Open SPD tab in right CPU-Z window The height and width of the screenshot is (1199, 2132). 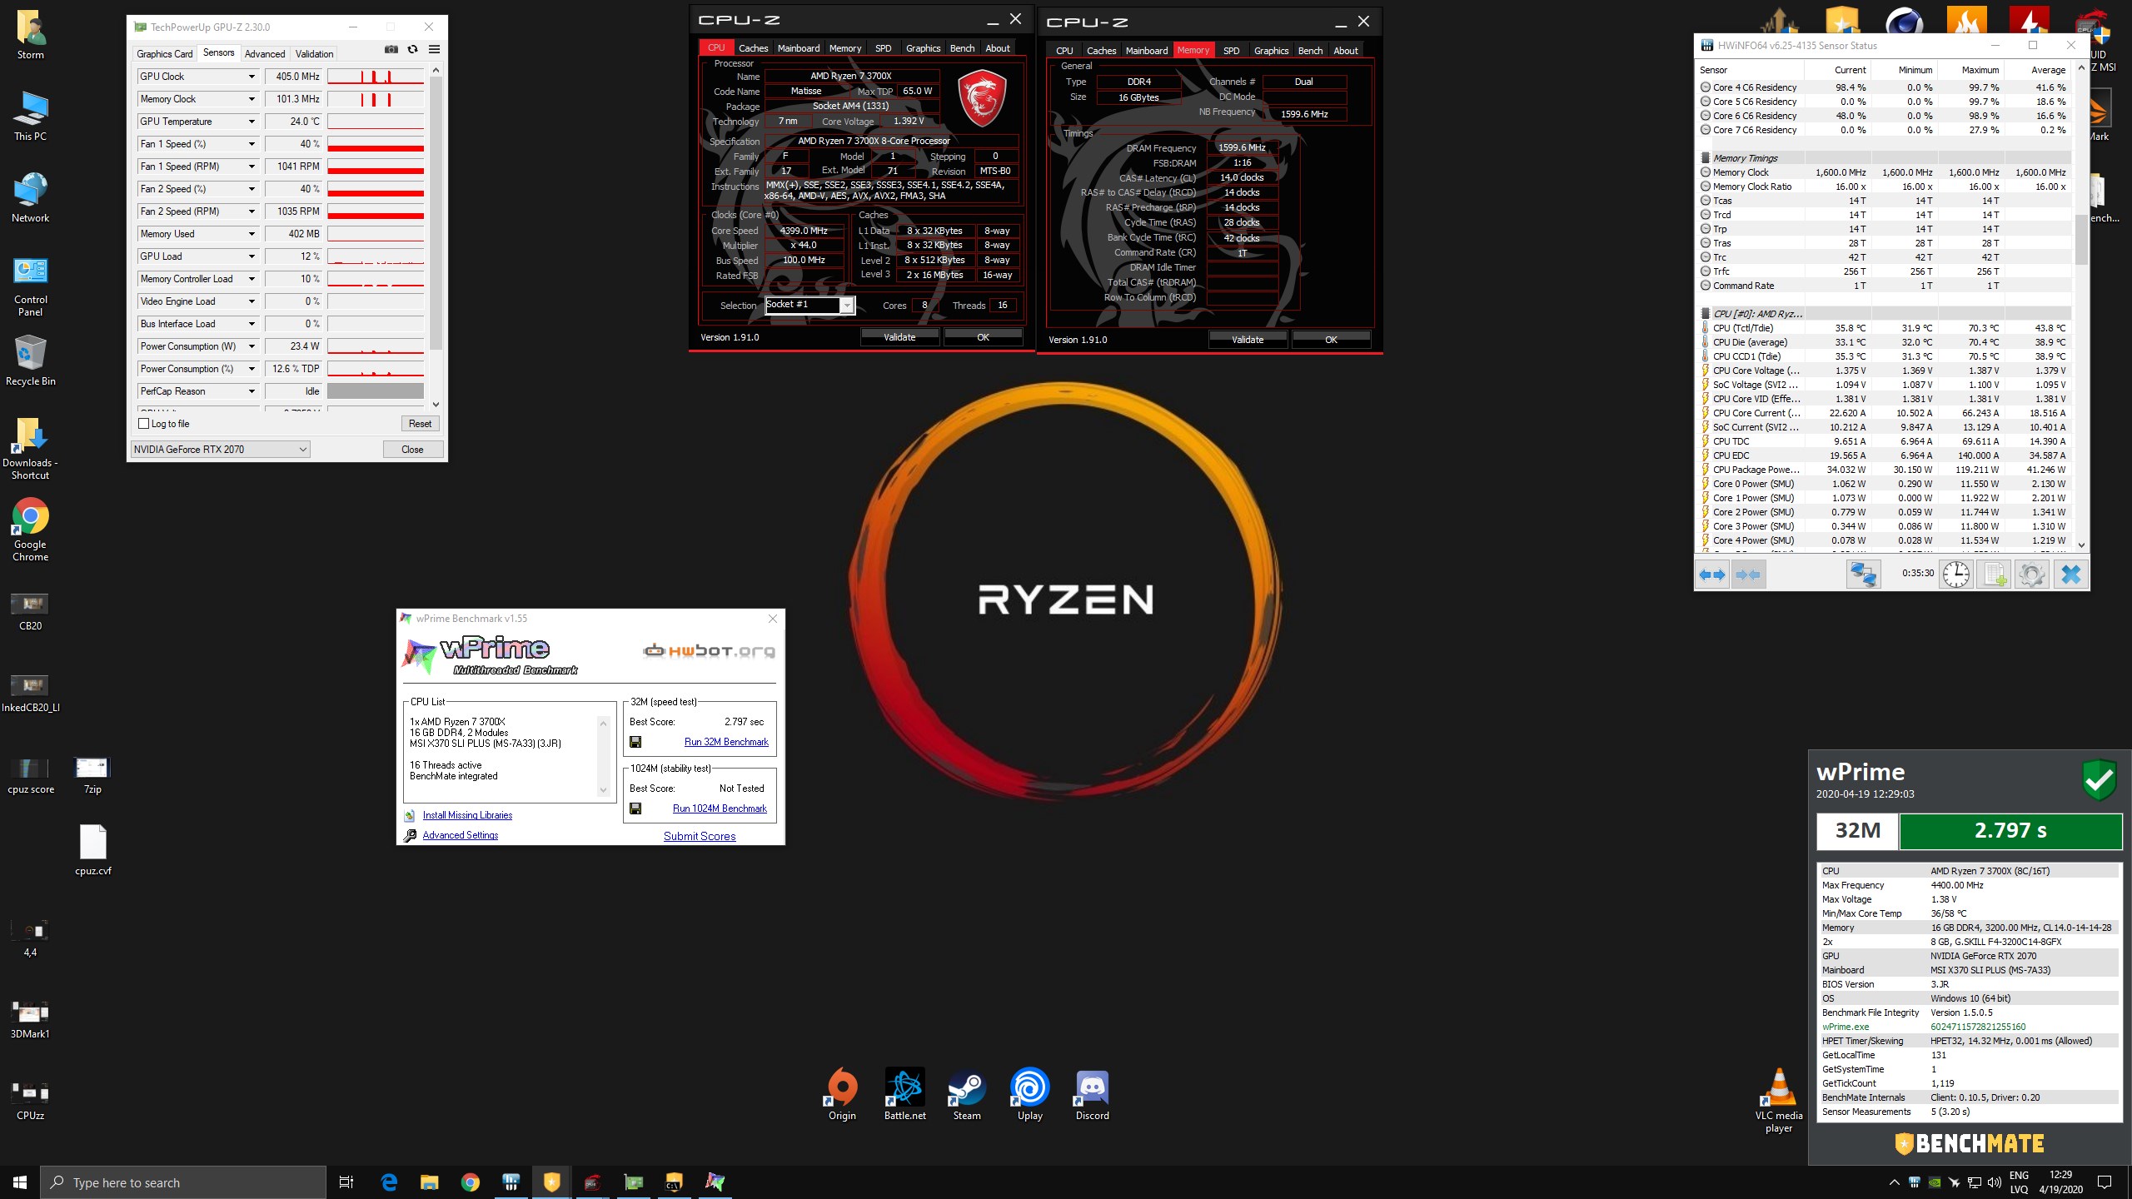tap(1231, 51)
